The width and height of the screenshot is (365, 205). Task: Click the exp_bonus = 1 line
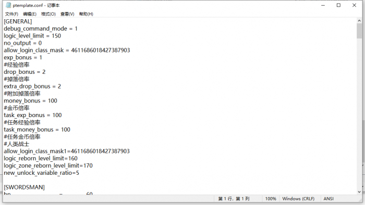[x=23, y=57]
